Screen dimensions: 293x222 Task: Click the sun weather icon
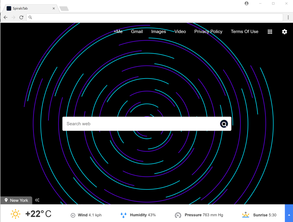pos(15,214)
